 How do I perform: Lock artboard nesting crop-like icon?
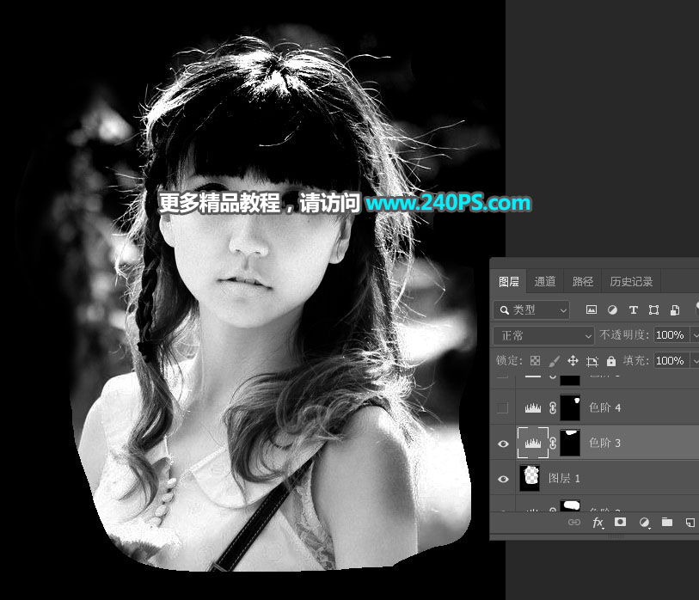coord(592,361)
